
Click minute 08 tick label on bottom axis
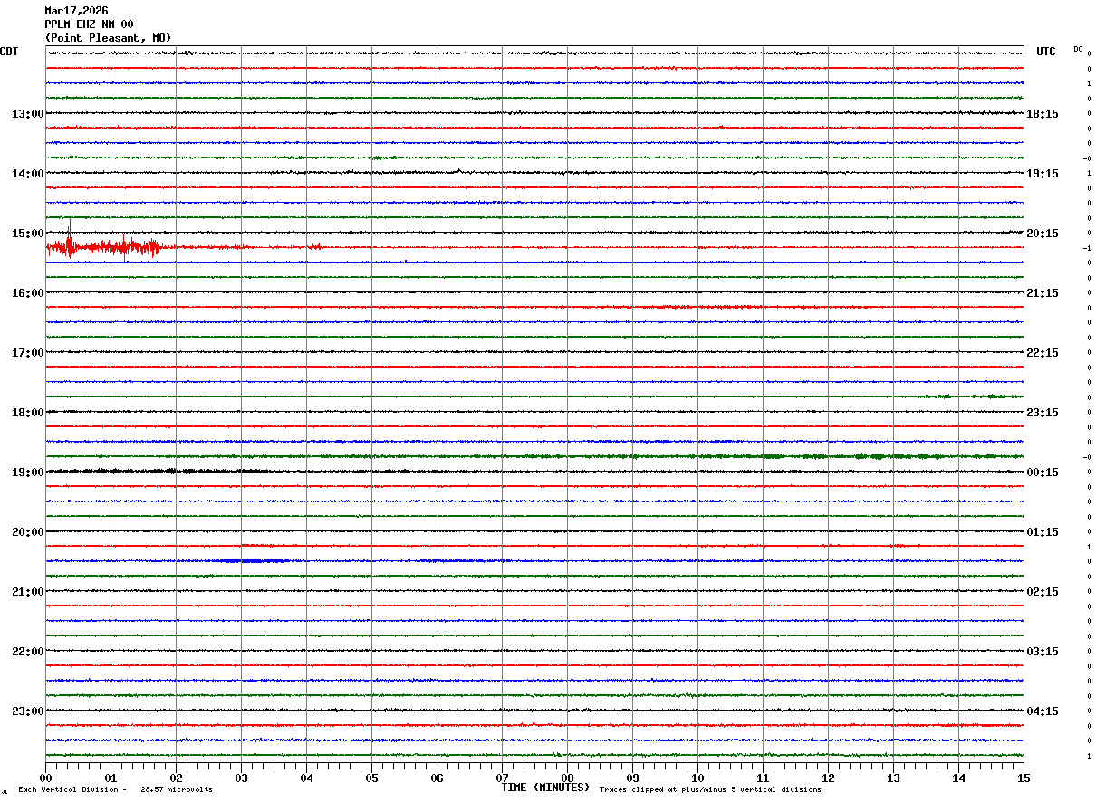(567, 778)
